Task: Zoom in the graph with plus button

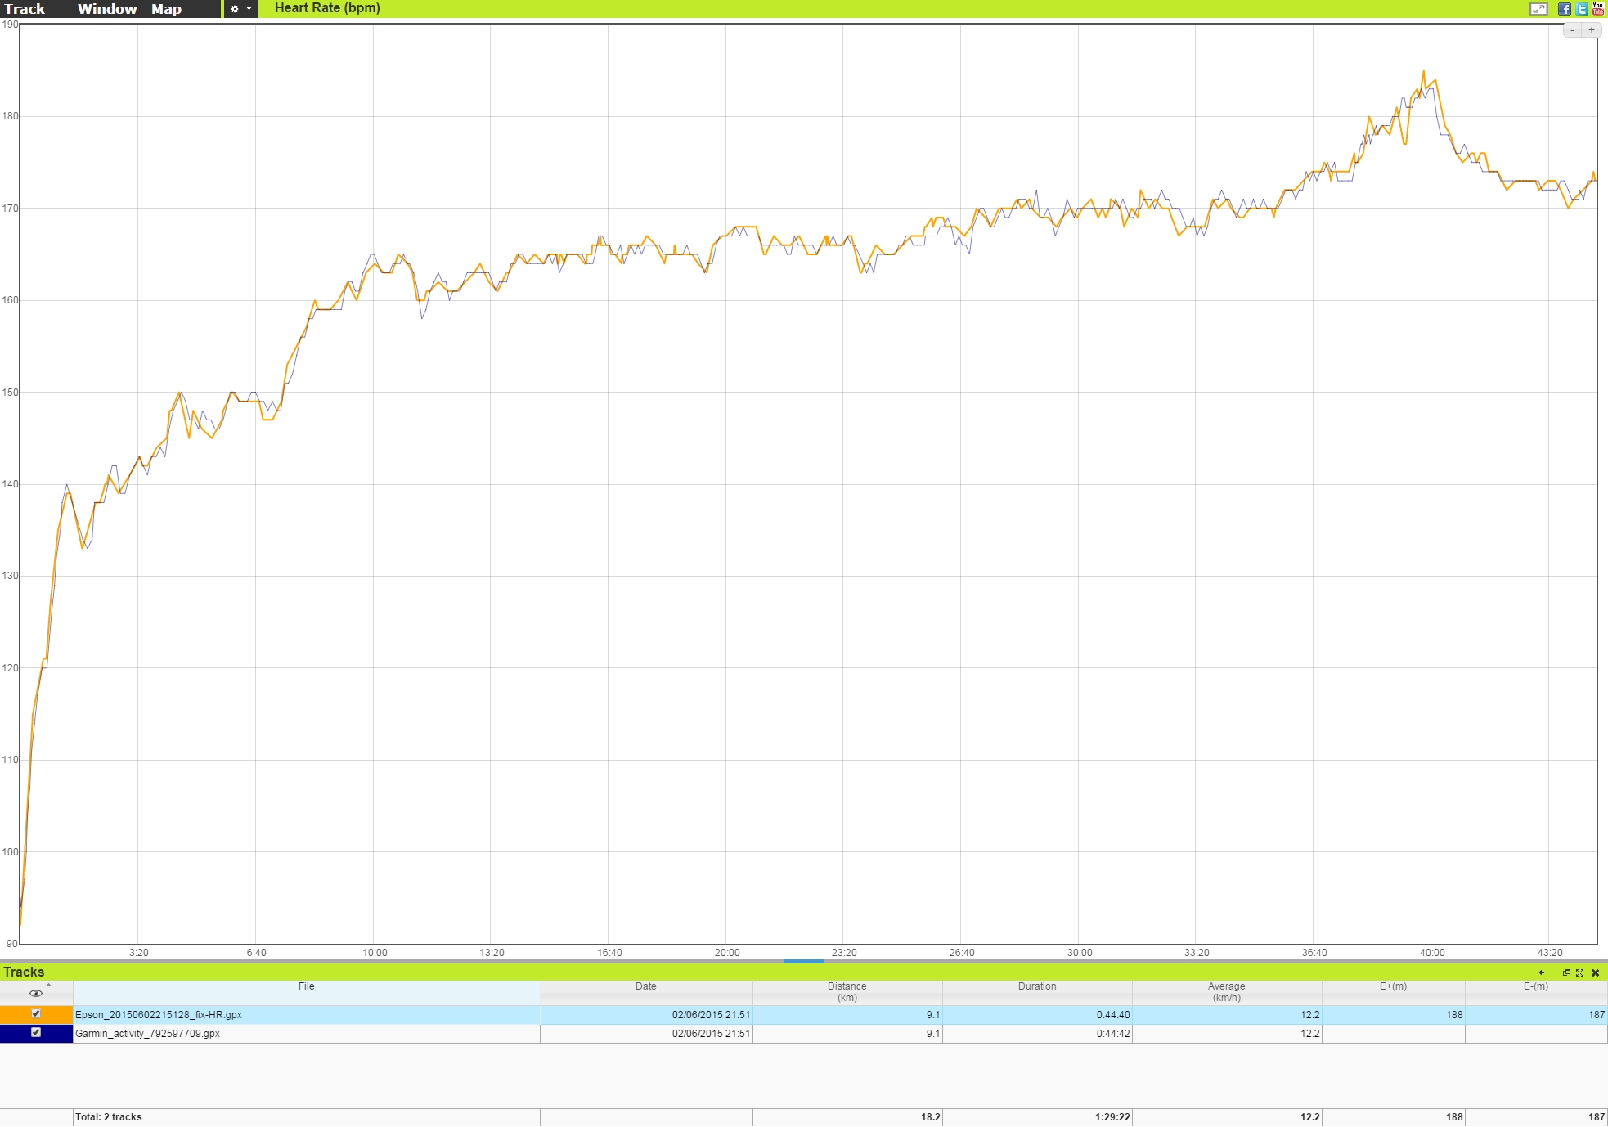Action: 1592,30
